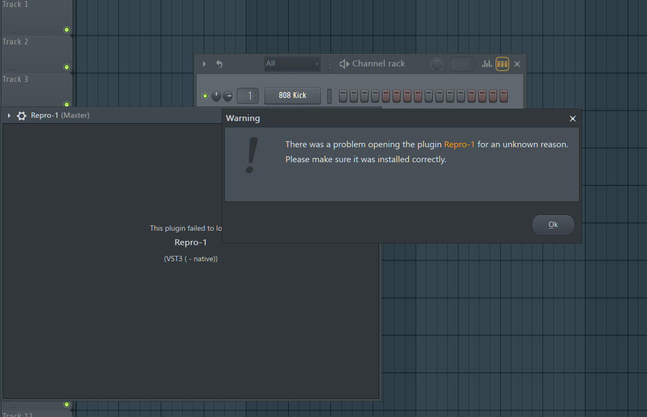This screenshot has width=647, height=417.
Task: Toggle step 1 of the 808 Kick
Action: point(343,96)
